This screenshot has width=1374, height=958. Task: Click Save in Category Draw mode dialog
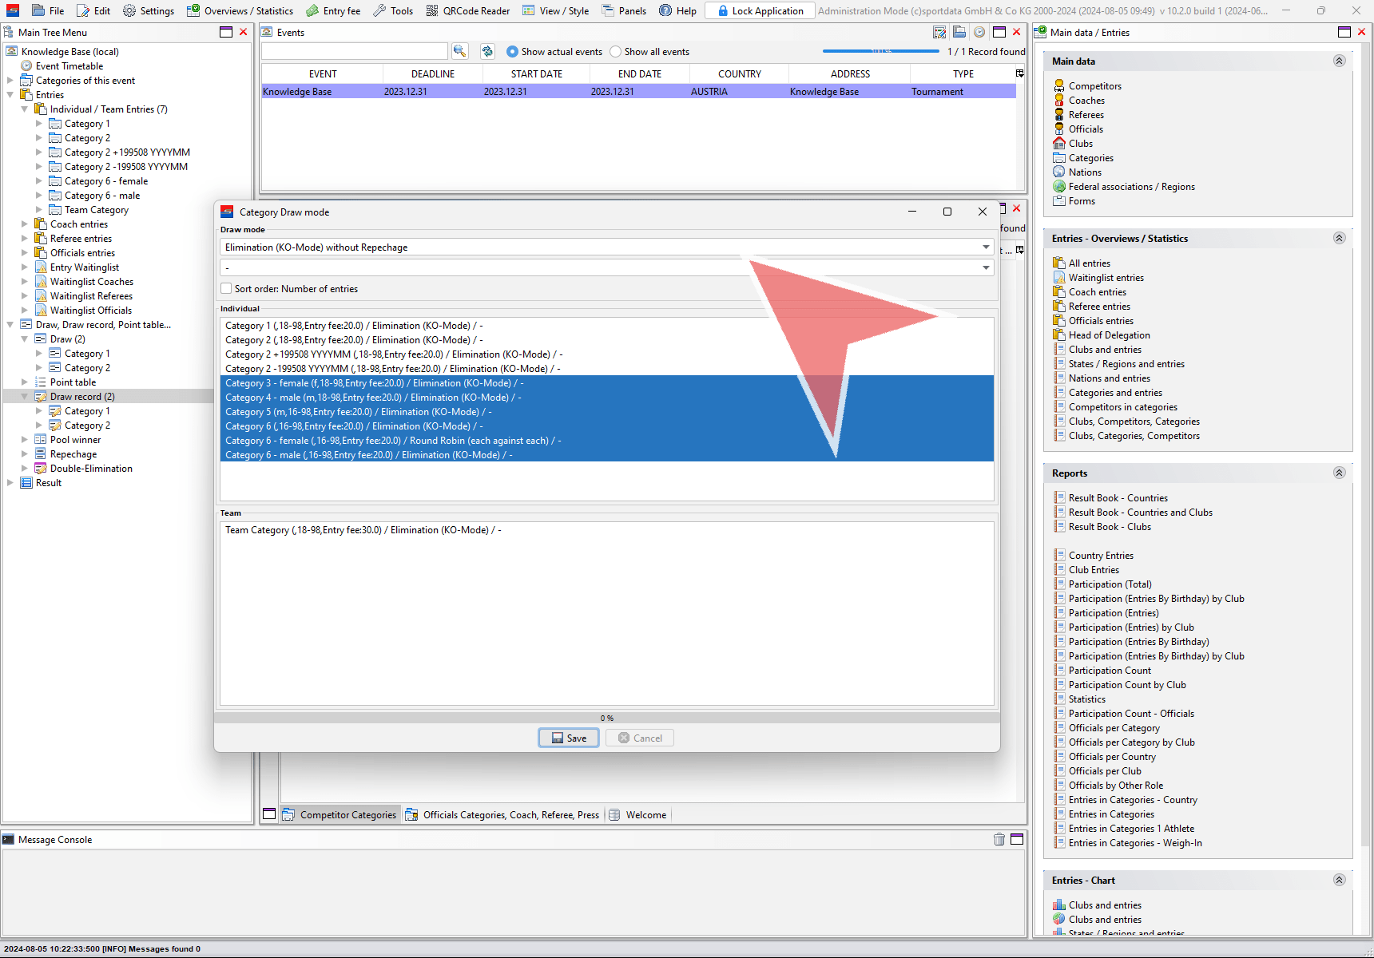(569, 738)
